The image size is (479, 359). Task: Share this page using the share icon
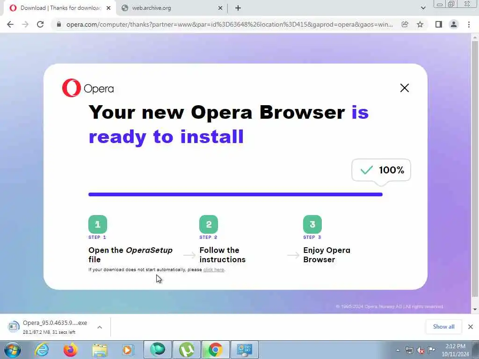point(405,24)
